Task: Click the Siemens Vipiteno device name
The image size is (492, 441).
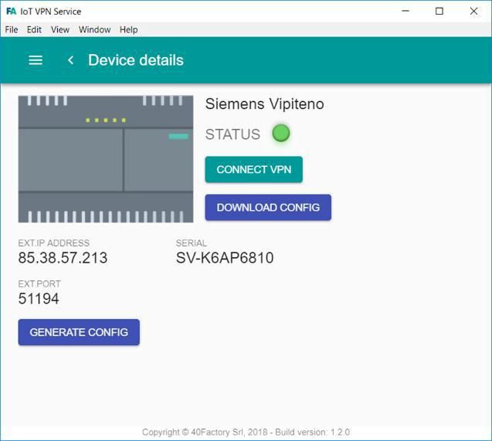Action: [x=264, y=104]
